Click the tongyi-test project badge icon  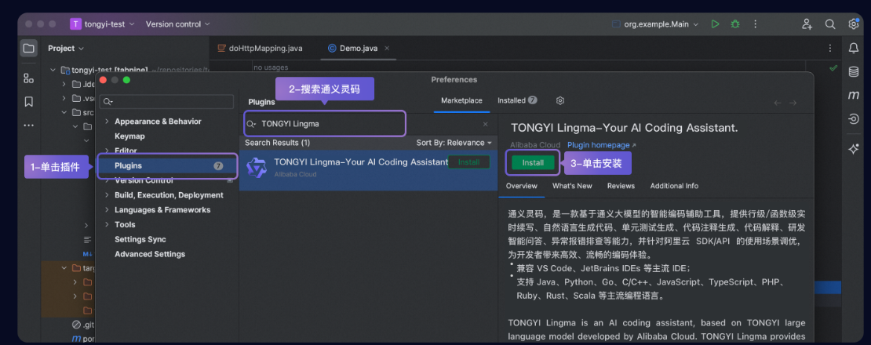click(x=75, y=24)
